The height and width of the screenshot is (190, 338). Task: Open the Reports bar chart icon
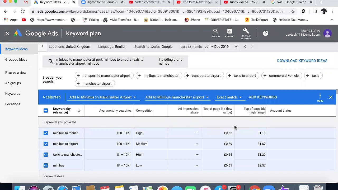(229, 31)
